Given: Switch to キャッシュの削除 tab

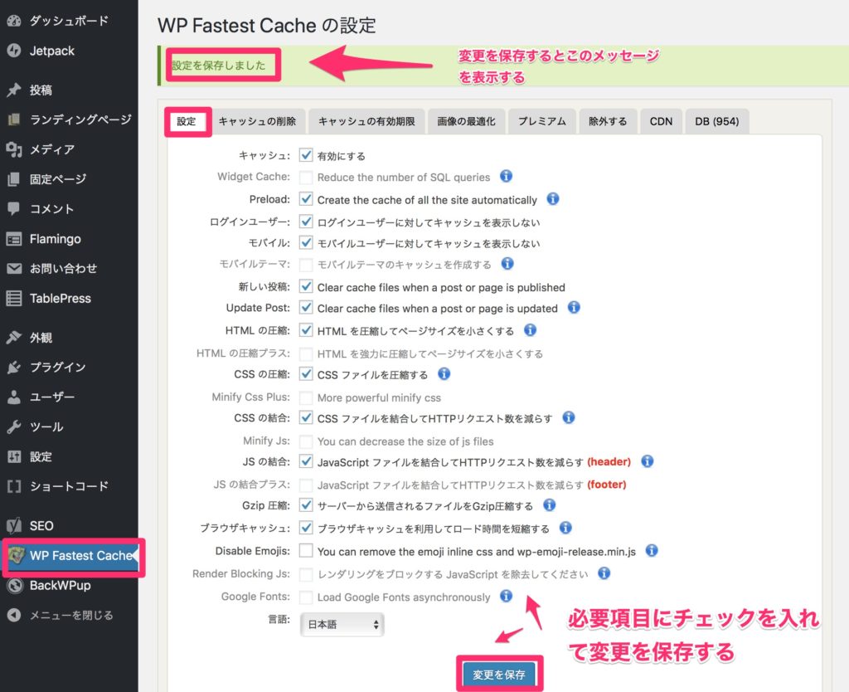Looking at the screenshot, I should (258, 121).
